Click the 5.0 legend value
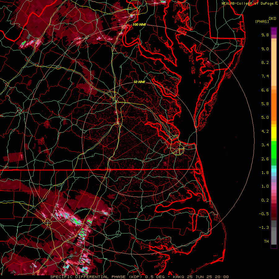 point(265,117)
